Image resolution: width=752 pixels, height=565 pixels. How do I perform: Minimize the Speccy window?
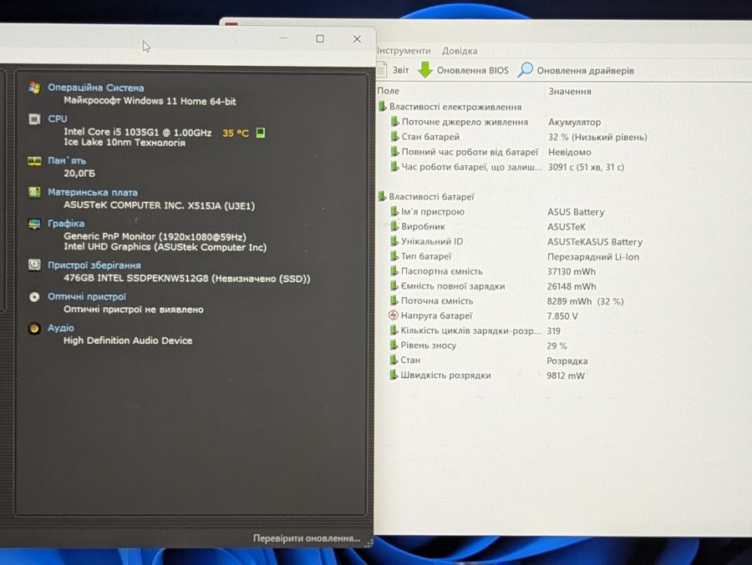tap(283, 38)
